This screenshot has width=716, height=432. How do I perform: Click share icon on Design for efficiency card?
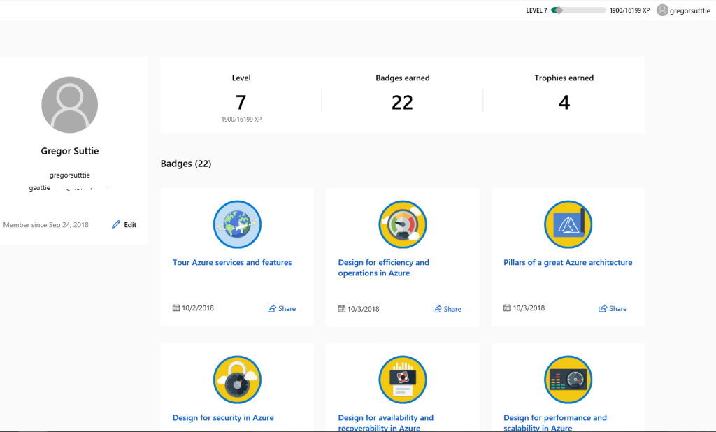[x=437, y=309]
